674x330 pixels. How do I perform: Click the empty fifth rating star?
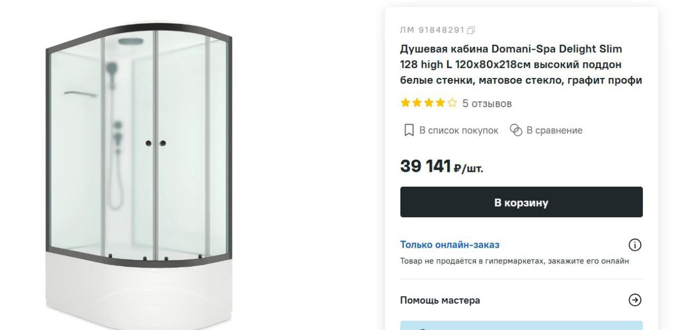tap(452, 103)
